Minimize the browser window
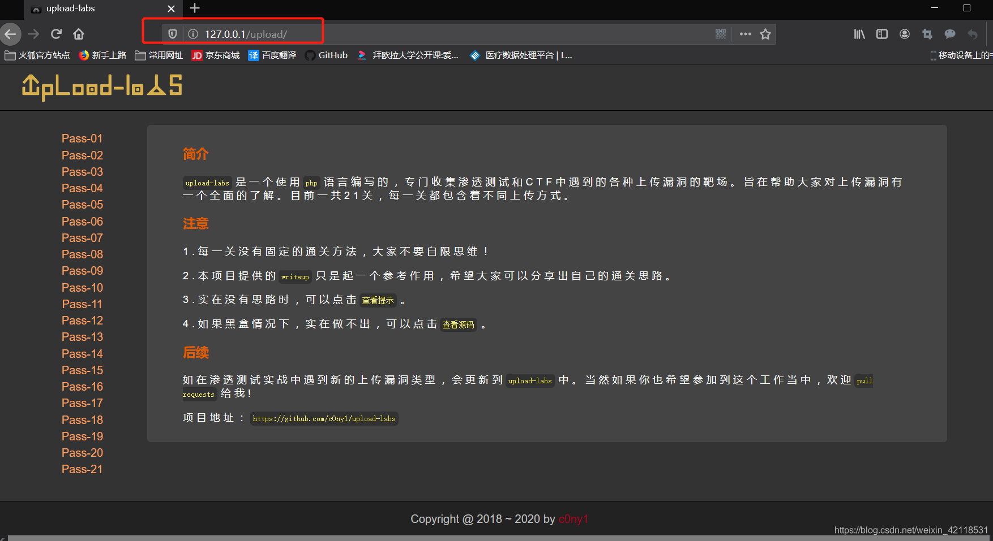993x541 pixels. click(935, 8)
